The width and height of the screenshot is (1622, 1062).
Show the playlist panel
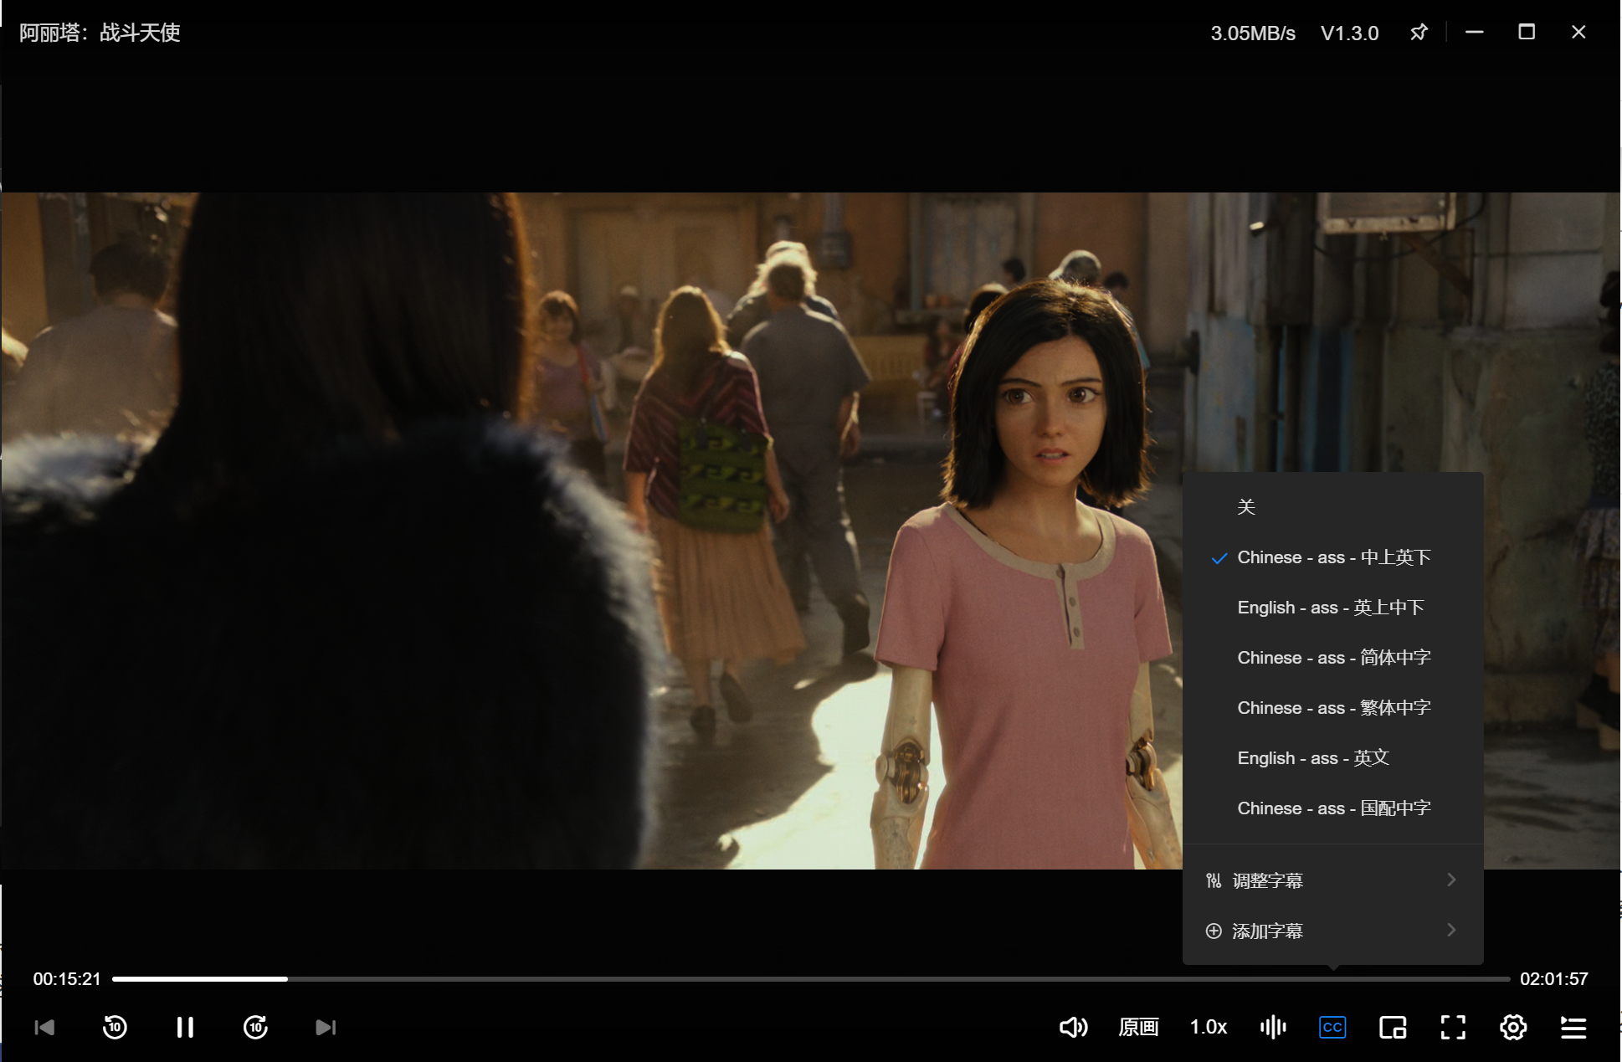click(x=1573, y=1027)
